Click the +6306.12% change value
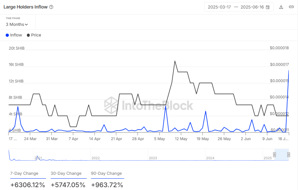This screenshot has height=190, width=298. (28, 185)
